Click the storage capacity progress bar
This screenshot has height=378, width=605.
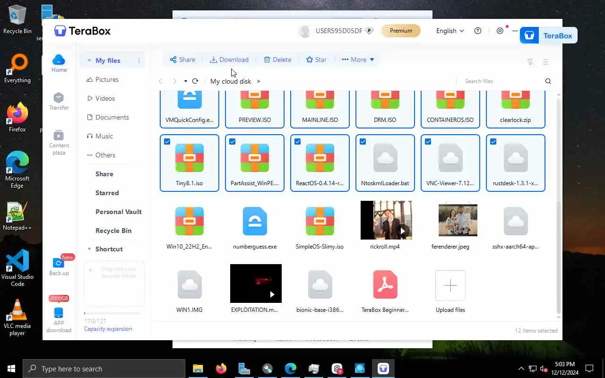[x=112, y=313]
